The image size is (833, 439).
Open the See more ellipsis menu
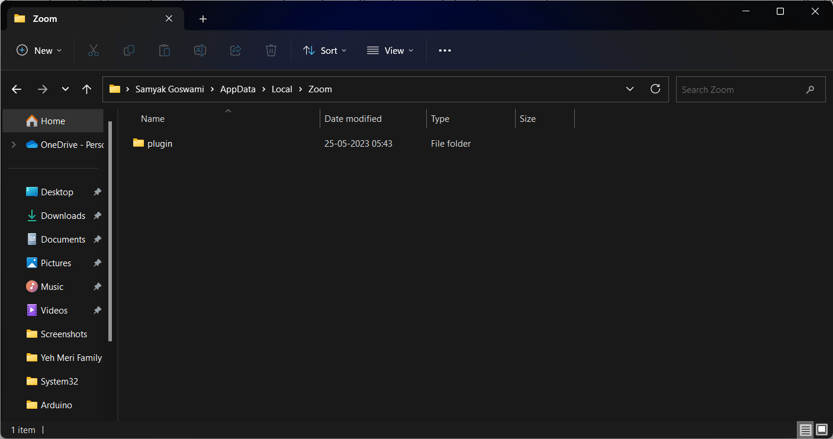[x=445, y=51]
